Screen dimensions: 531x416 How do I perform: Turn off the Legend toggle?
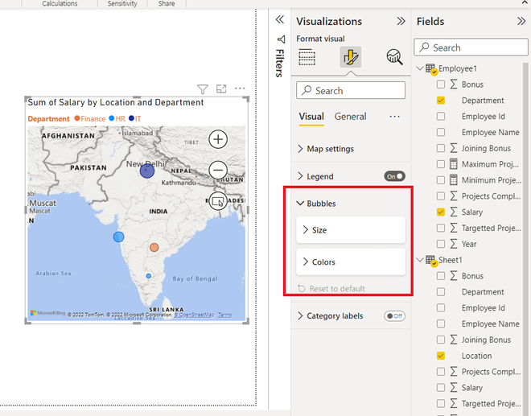click(394, 176)
